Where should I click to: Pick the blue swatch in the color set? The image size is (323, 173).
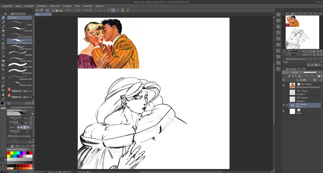[x=21, y=153]
